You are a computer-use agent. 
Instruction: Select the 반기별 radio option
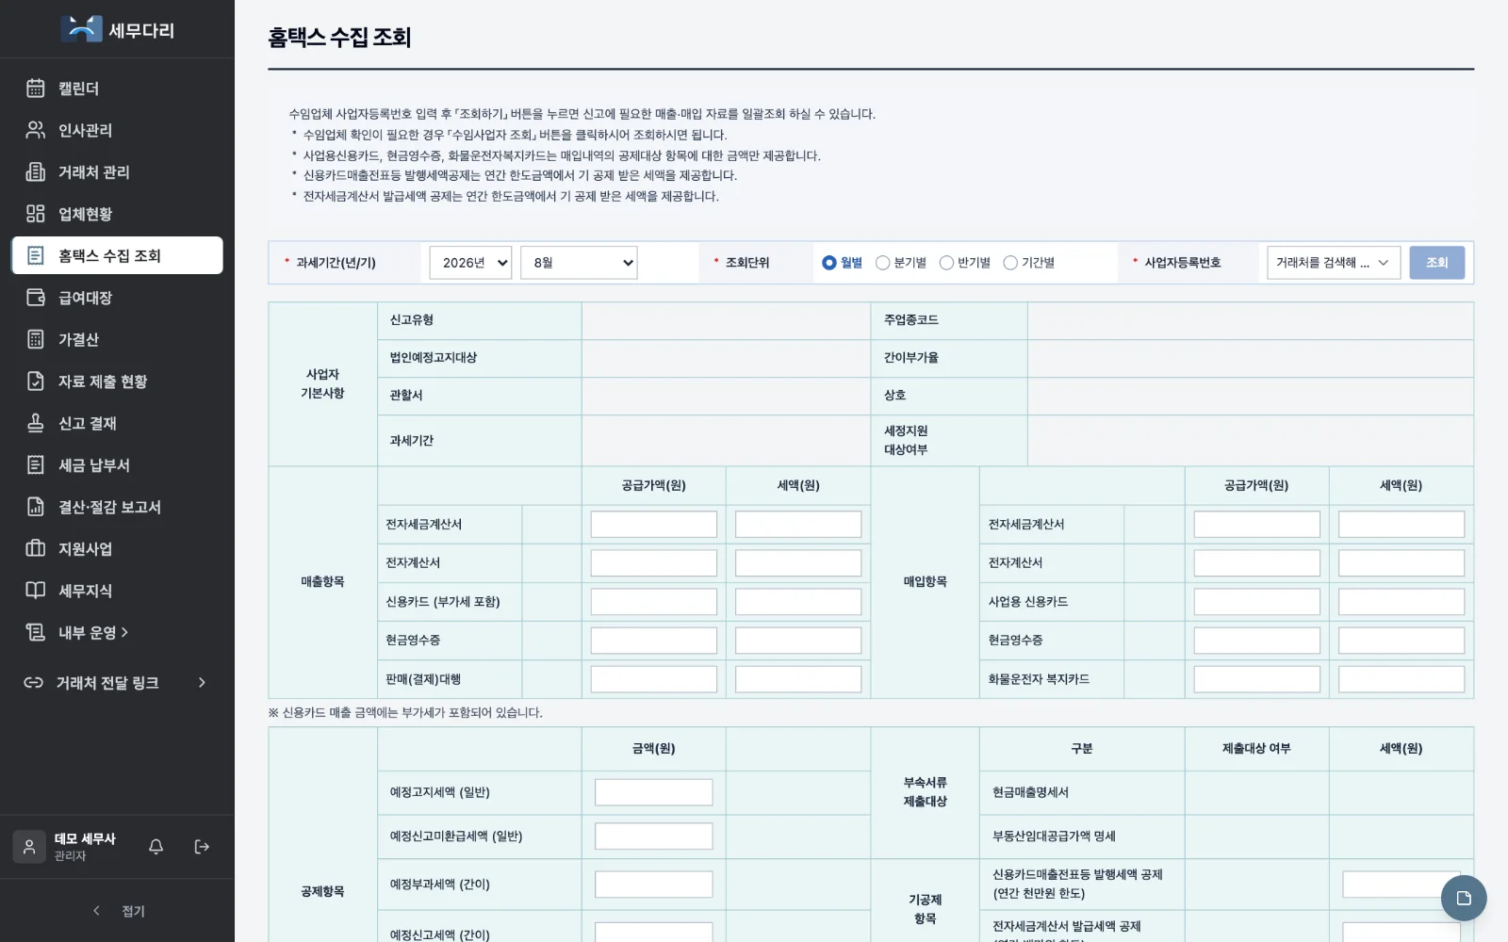(x=947, y=263)
